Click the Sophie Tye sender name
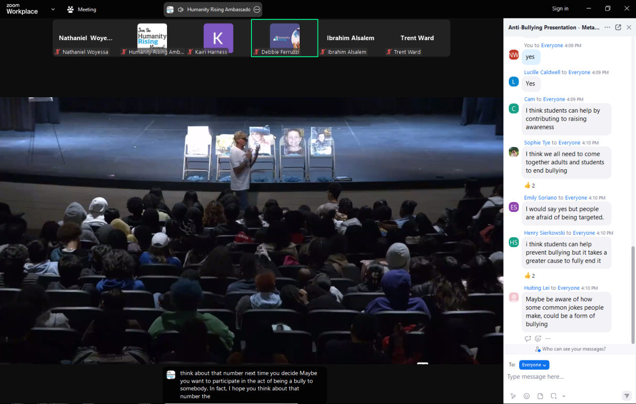 (537, 143)
